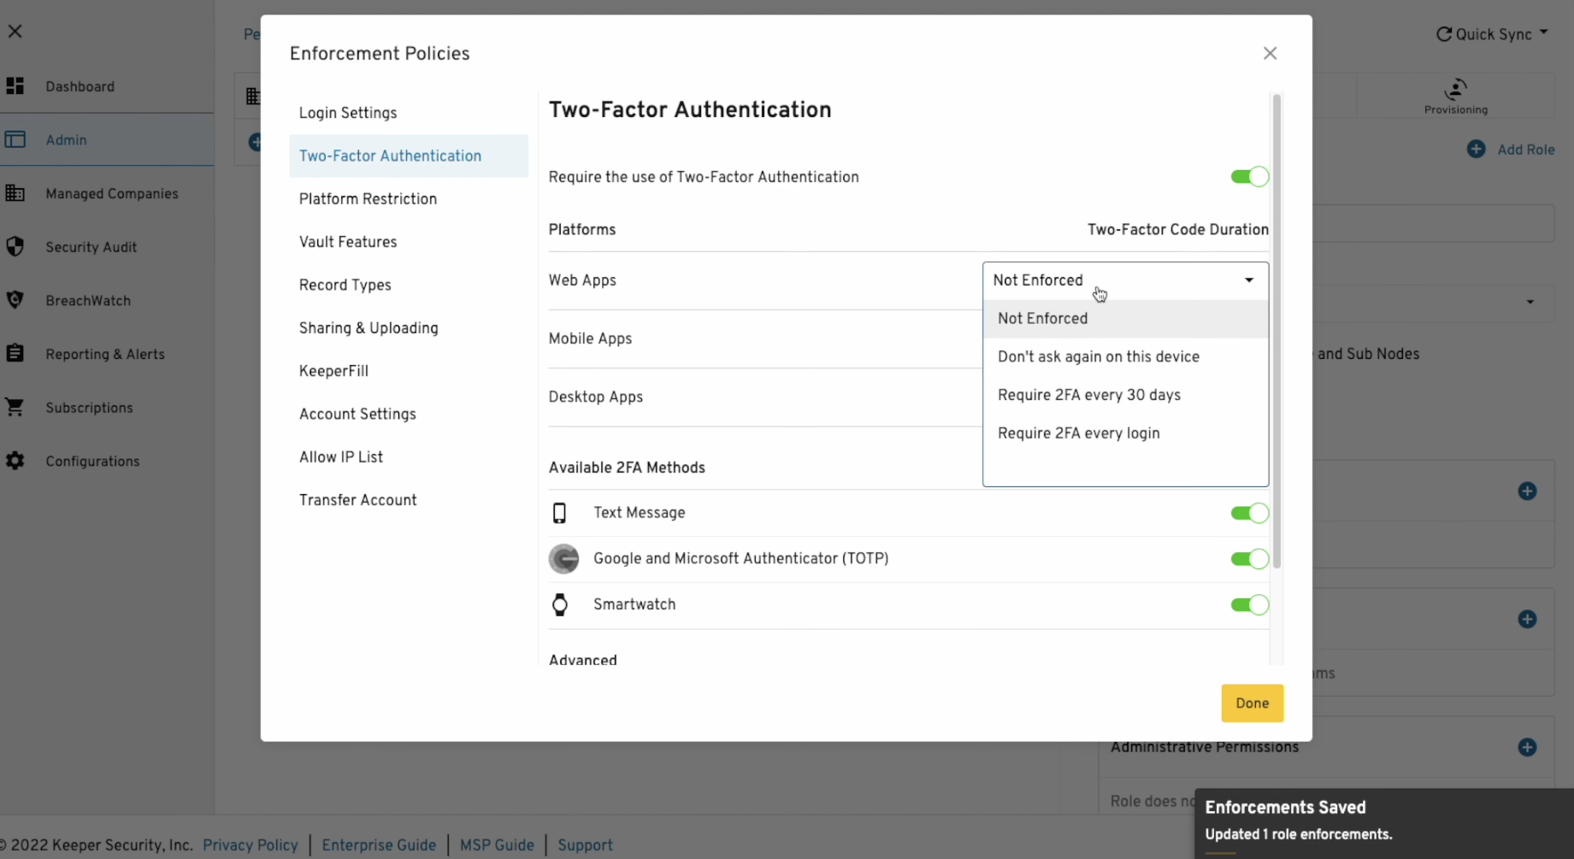
Task: Close the Enforcement Policies dialog
Action: (1270, 53)
